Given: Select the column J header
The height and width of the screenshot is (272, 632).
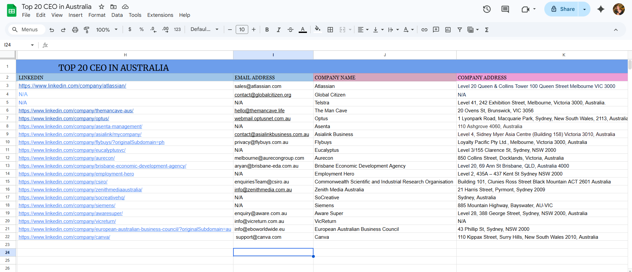Looking at the screenshot, I should point(385,55).
